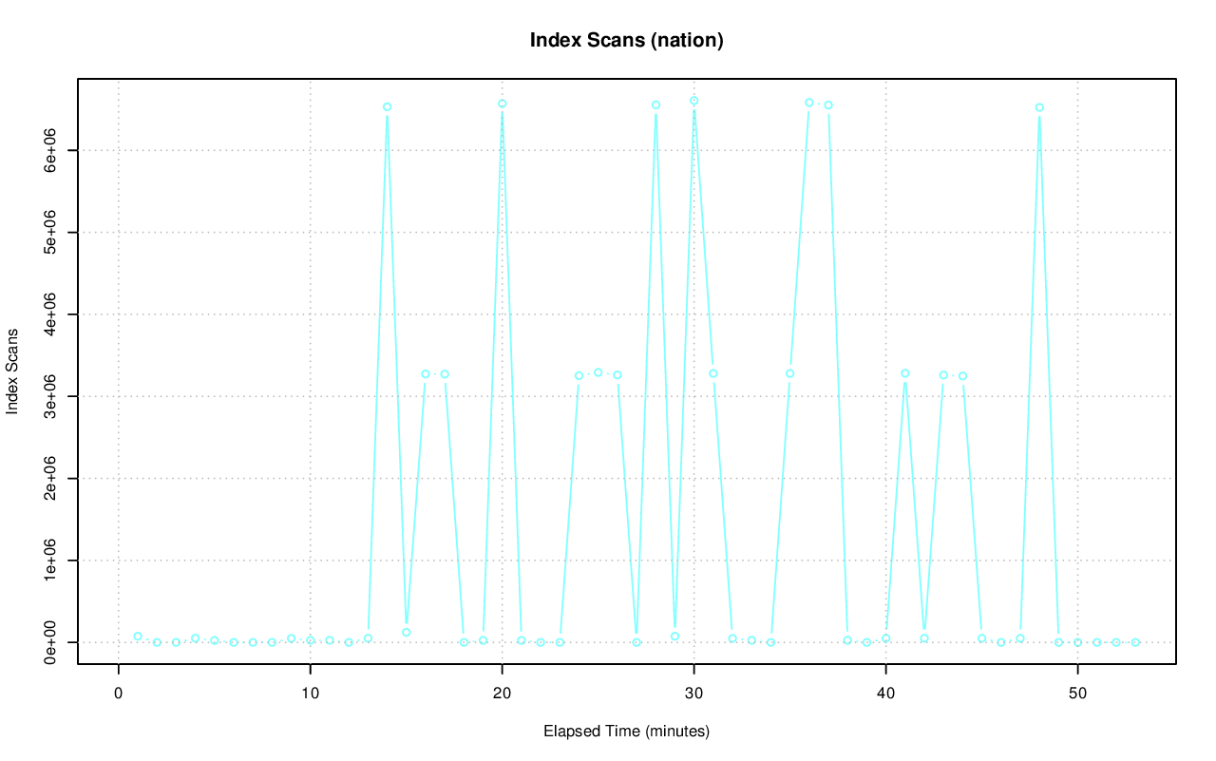The width and height of the screenshot is (1216, 761).
Task: Click the x-axis tick label '0'
Action: point(119,694)
